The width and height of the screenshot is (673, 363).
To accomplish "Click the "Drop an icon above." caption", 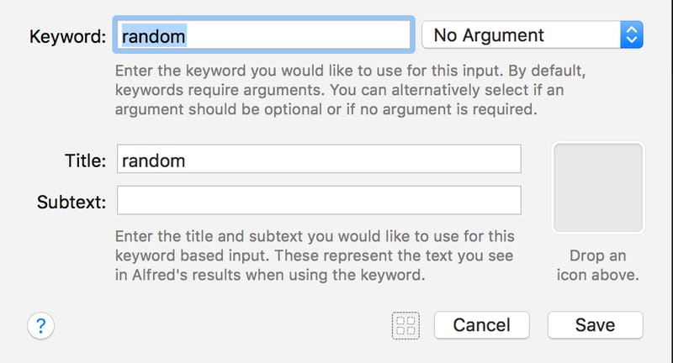I will (x=597, y=265).
